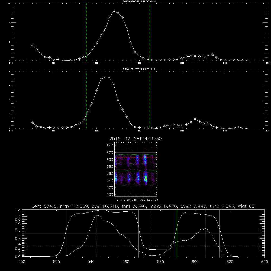
Task: Click x-axis label 580 of bottom plot
Action: 160,262
